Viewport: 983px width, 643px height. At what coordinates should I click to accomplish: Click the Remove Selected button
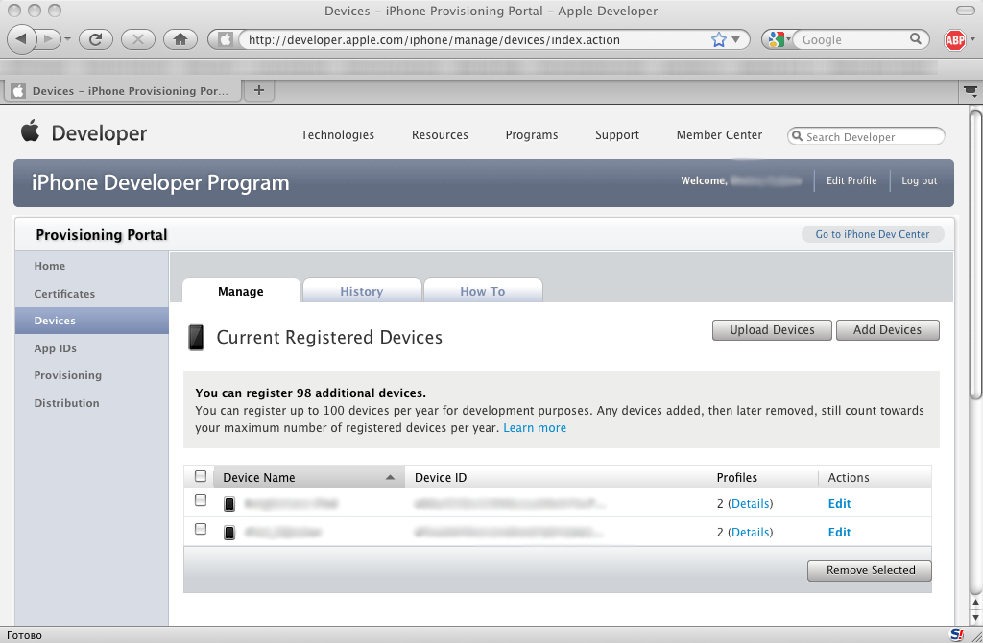click(x=870, y=570)
